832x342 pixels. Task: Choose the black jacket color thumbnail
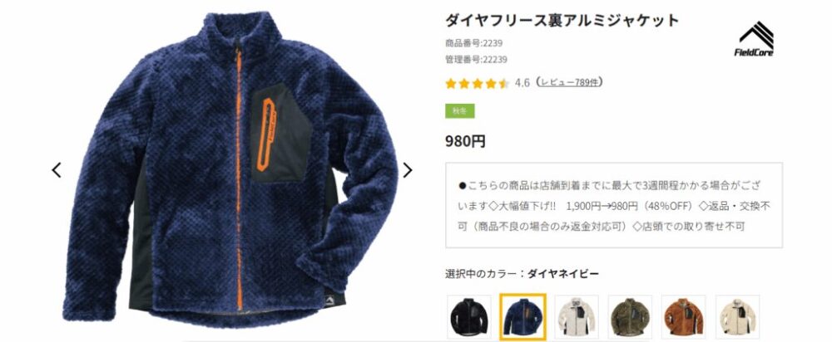click(469, 316)
